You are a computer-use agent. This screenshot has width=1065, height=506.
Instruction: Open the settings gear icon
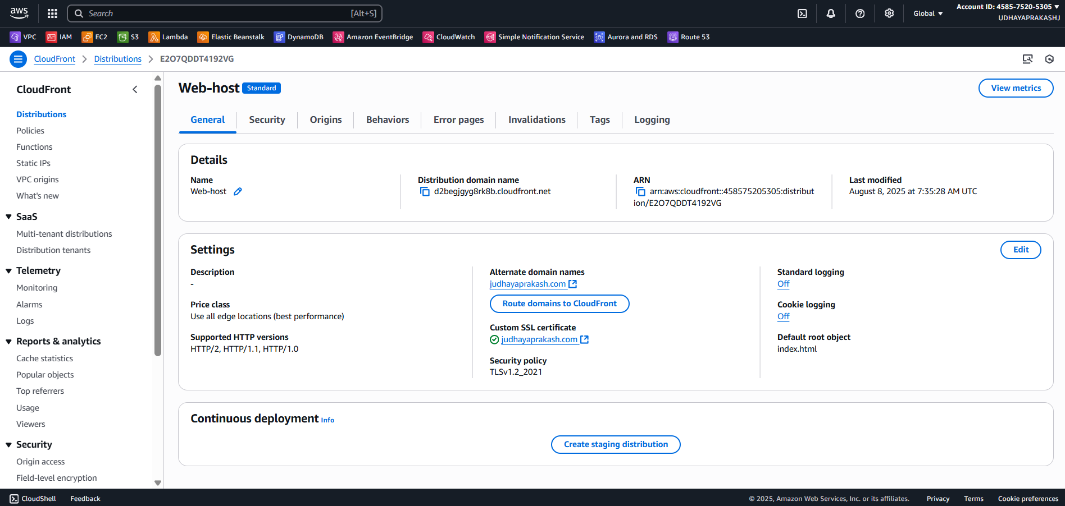889,13
